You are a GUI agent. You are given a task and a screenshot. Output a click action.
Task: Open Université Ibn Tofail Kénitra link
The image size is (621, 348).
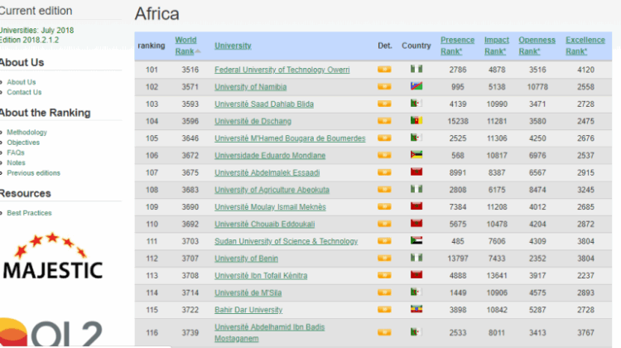coord(261,275)
